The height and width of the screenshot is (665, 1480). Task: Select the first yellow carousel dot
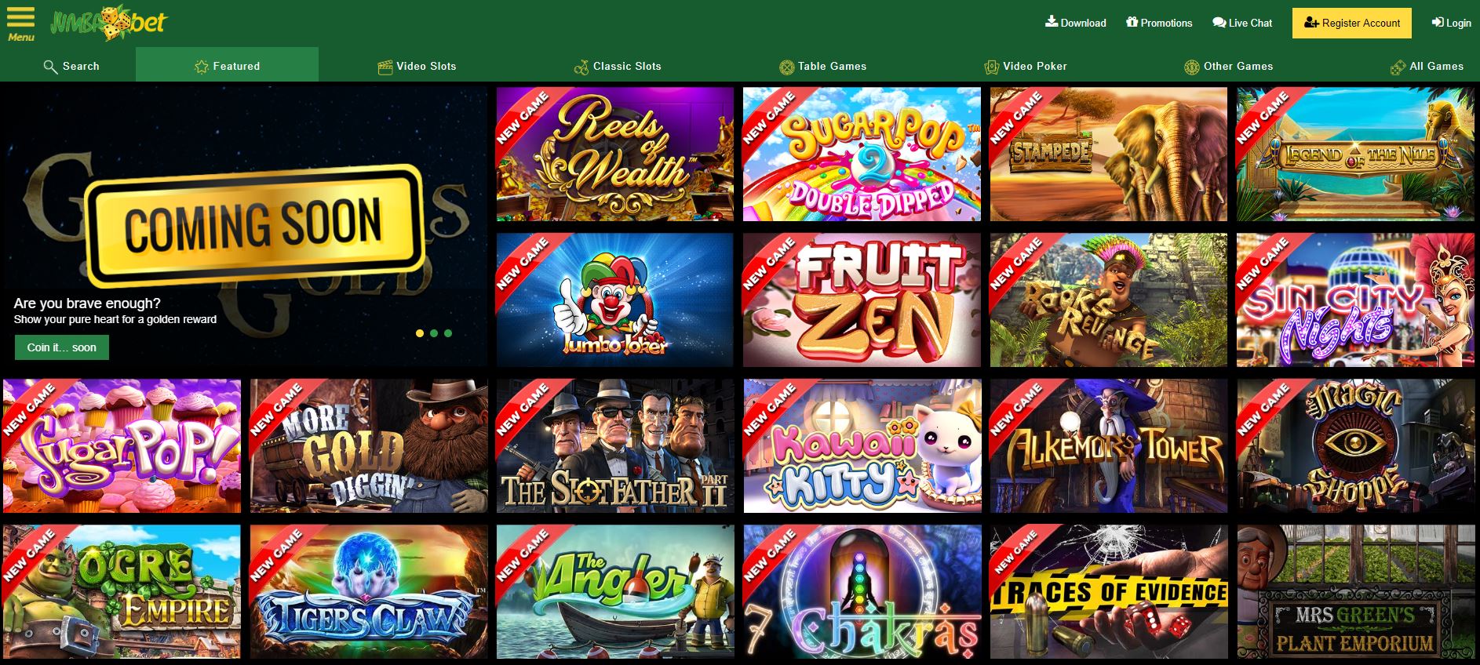(x=420, y=333)
